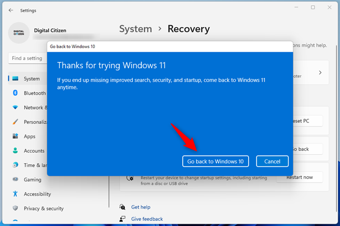
Task: Click Restart now button behind dialog
Action: [x=300, y=177]
